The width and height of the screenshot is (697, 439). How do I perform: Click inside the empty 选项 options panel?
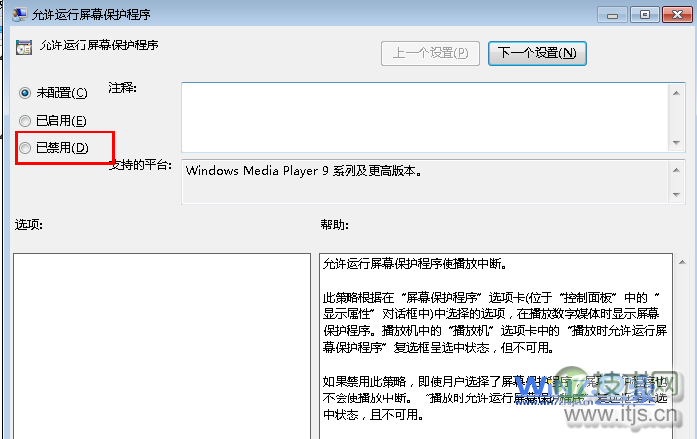161,346
